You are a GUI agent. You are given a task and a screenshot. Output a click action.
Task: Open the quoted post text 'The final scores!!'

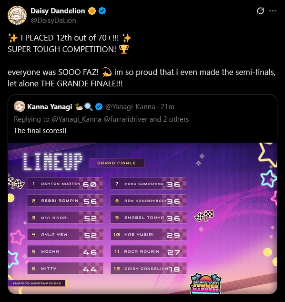40,131
